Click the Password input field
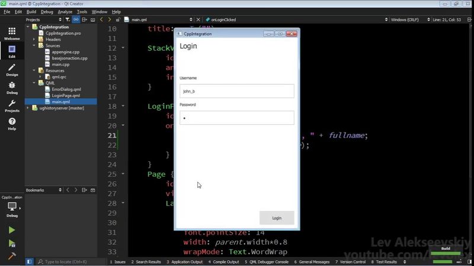 pos(236,118)
